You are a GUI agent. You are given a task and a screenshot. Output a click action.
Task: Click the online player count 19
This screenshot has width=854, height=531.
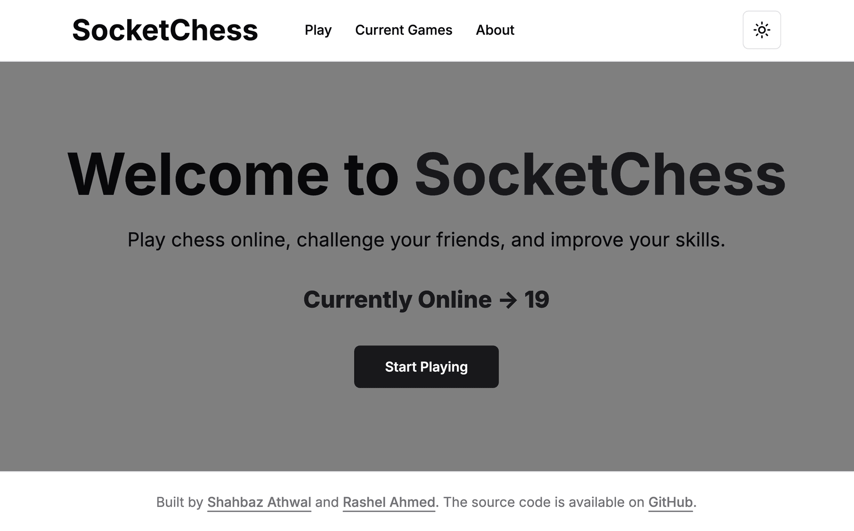(536, 300)
